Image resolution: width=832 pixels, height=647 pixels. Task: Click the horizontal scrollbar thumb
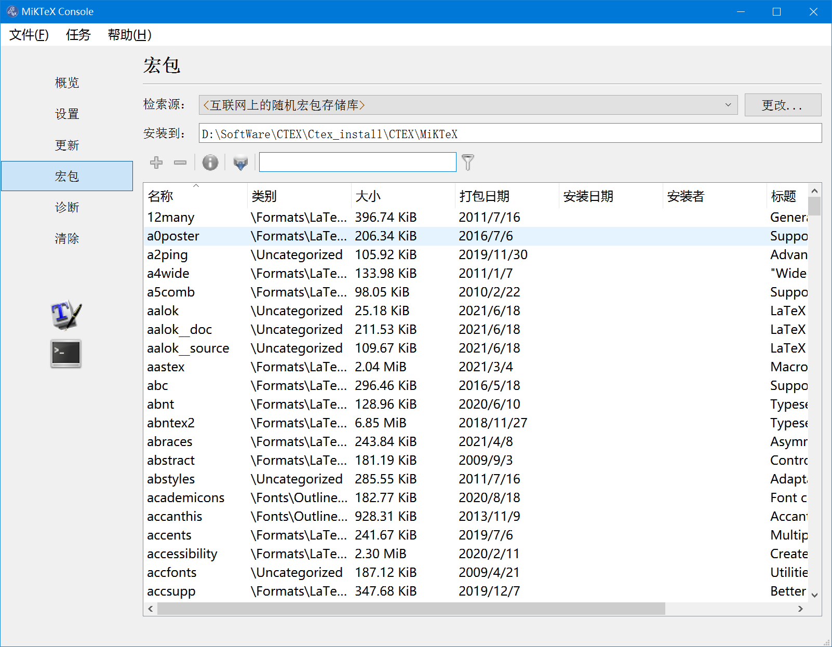411,609
